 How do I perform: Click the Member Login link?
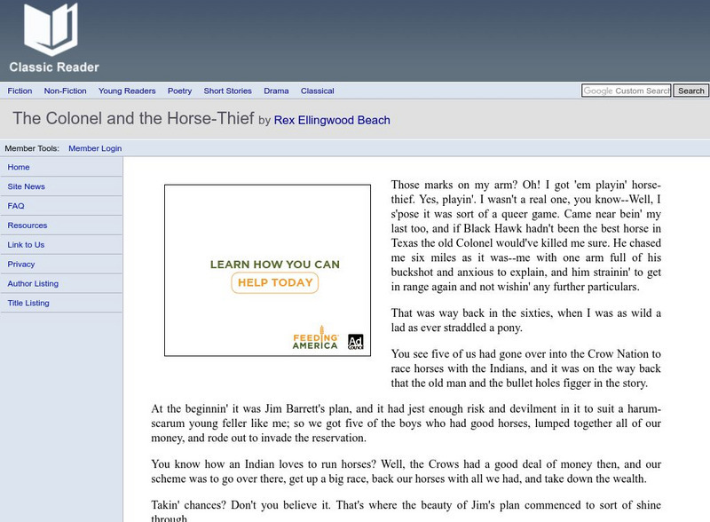(95, 148)
